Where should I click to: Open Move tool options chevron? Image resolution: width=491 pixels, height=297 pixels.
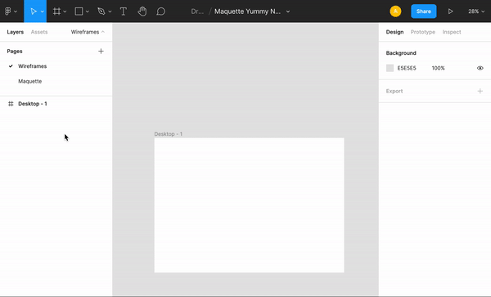[43, 11]
